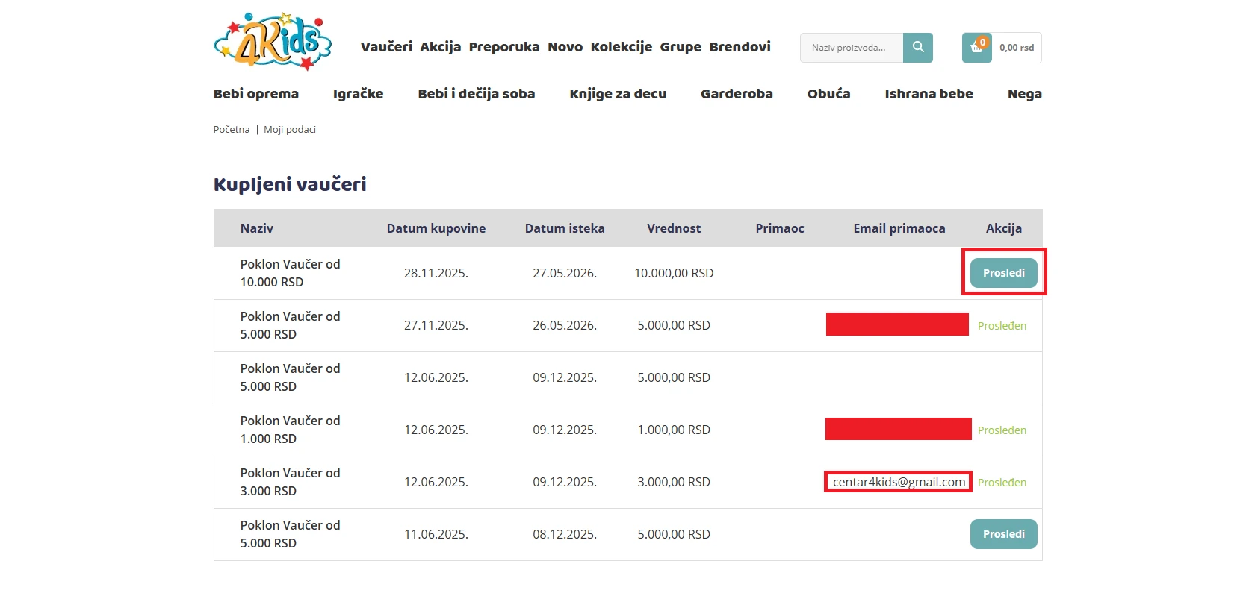This screenshot has height=593, width=1246.
Task: Open the shopping cart icon
Action: (x=976, y=48)
